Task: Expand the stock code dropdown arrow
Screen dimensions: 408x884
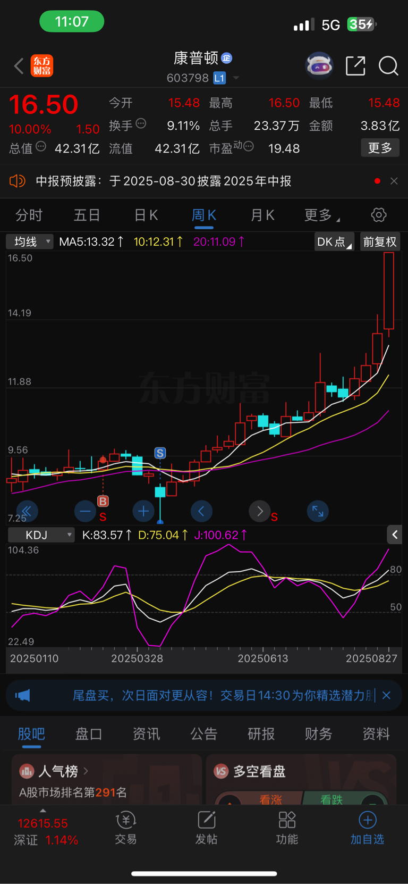Action: (x=236, y=78)
